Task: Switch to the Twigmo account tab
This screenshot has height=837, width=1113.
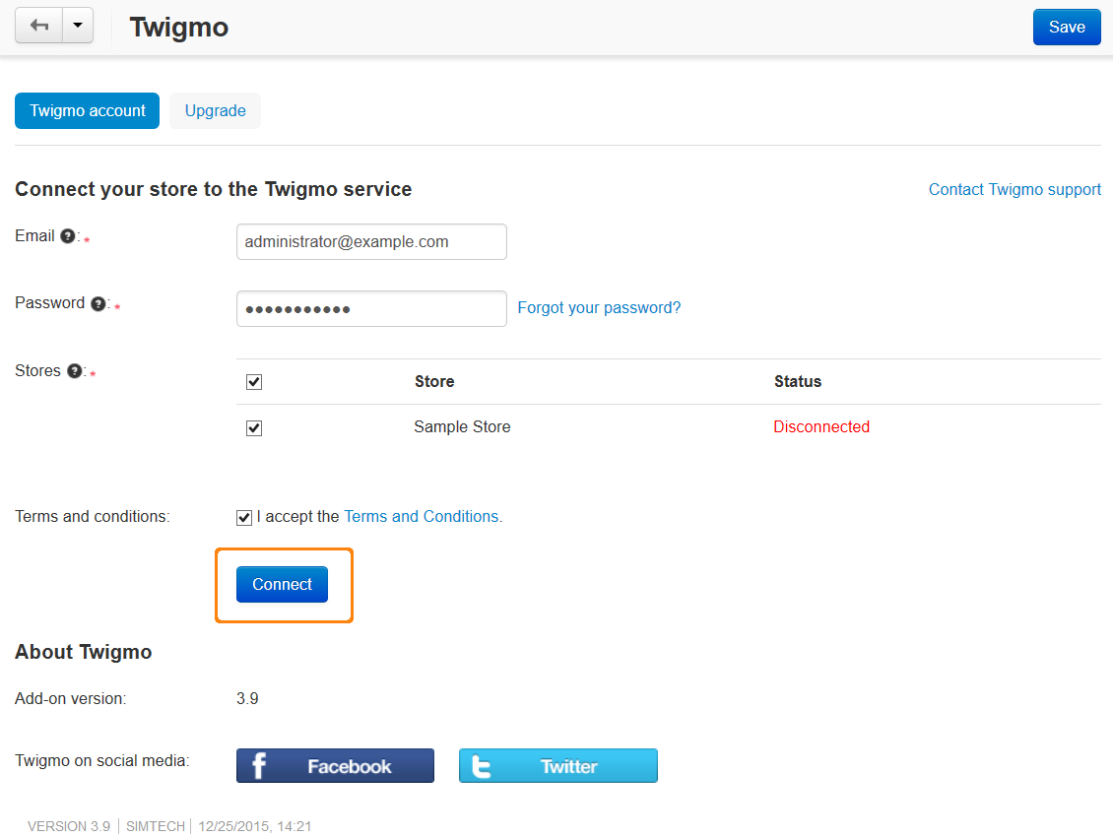Action: [x=88, y=110]
